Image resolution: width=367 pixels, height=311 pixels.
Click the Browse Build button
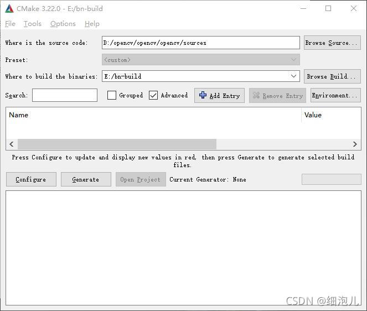[x=332, y=76]
